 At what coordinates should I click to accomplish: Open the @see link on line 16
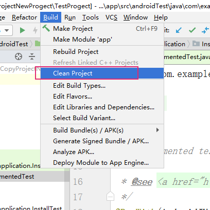[142, 182]
